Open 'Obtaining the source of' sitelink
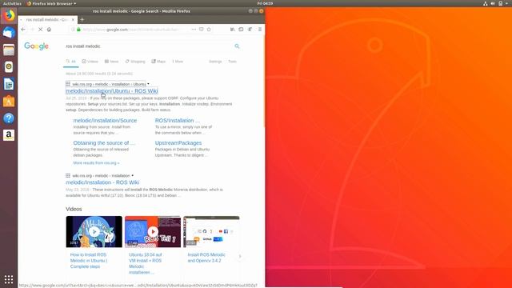The width and height of the screenshot is (512, 288). pos(104,143)
